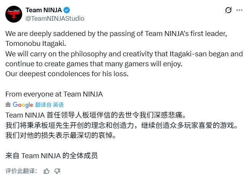Visit the @TeamNINJAStudio handle link
250x180 pixels.
(x=55, y=18)
